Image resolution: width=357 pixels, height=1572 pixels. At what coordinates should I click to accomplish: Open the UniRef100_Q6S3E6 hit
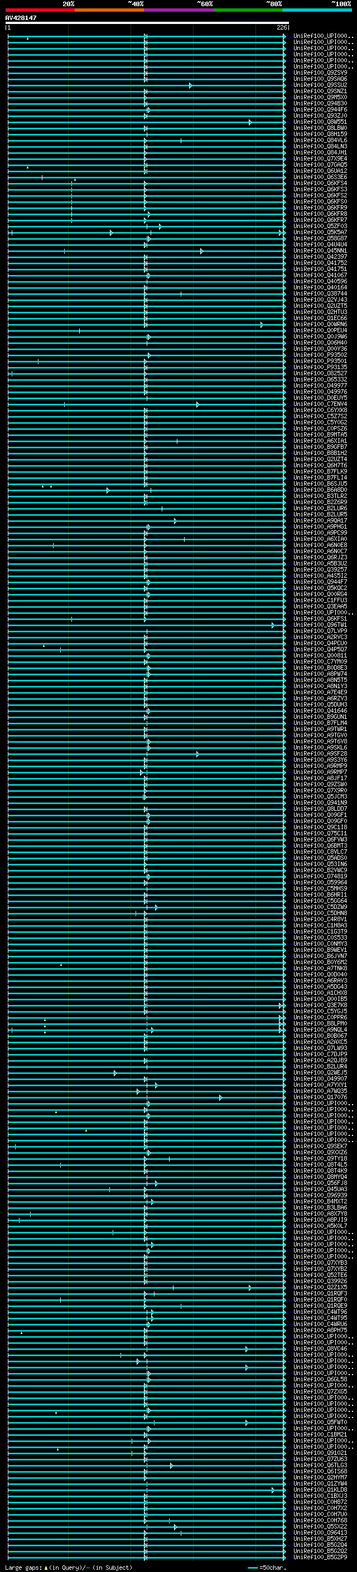(320, 177)
